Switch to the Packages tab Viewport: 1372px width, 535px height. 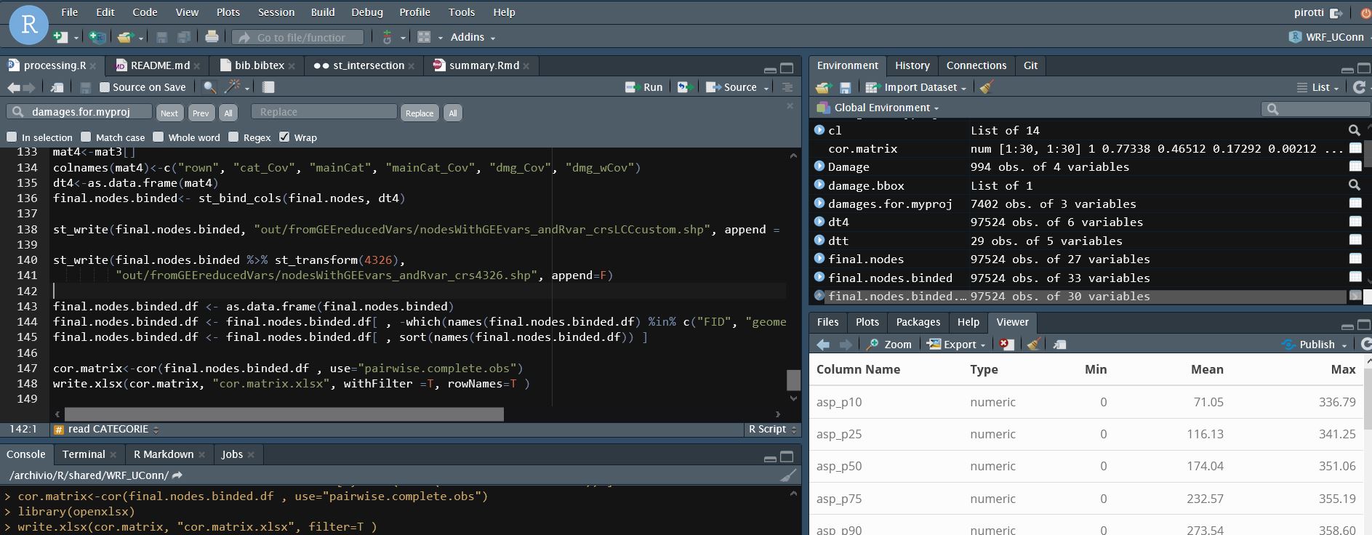[x=918, y=322]
